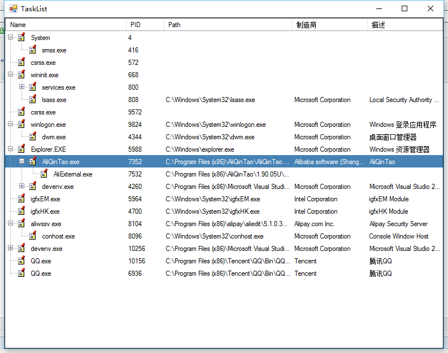Click path C:\Windows\System32\igfxEM.exe
Viewport: 448px width, 353px height.
(x=213, y=199)
